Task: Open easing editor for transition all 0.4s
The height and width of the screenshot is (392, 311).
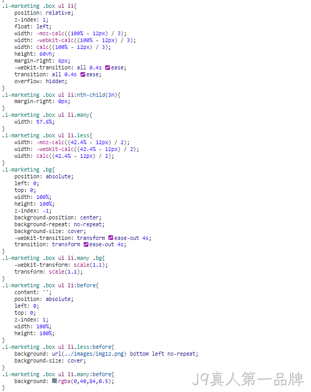Action: coord(83,75)
